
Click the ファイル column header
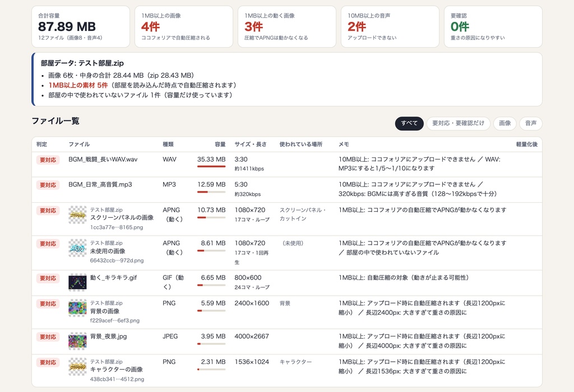[79, 144]
